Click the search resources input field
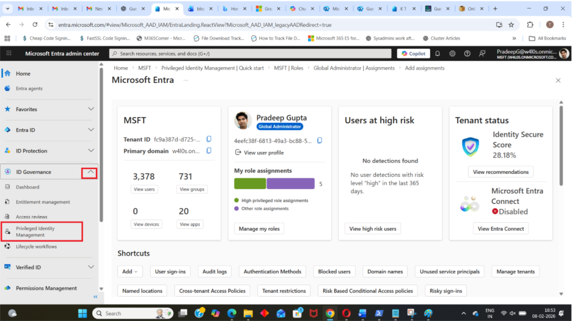This screenshot has width=572, height=321. click(x=251, y=54)
